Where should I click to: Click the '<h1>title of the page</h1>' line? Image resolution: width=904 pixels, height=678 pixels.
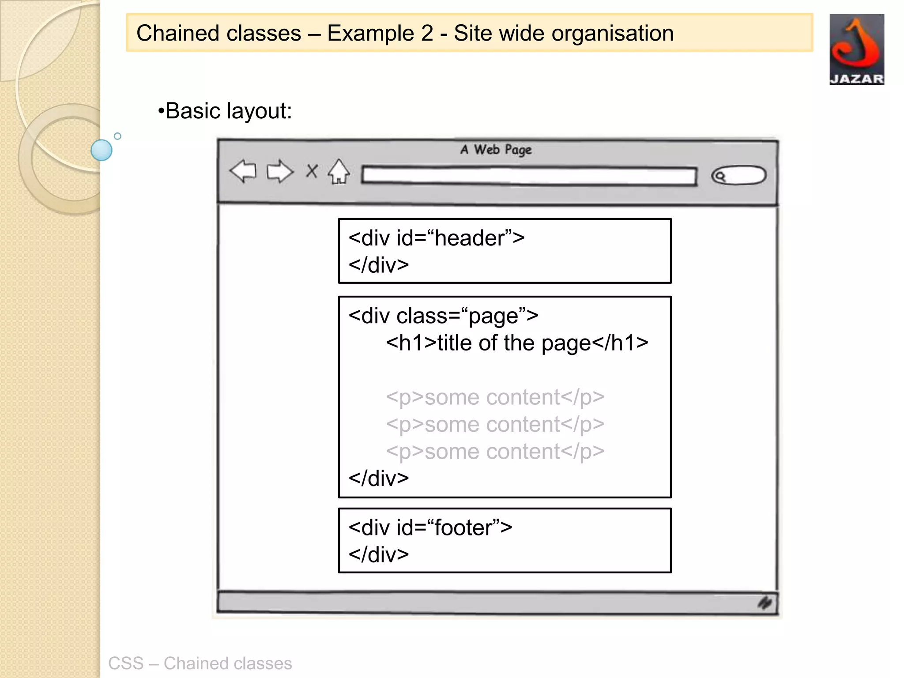click(517, 343)
